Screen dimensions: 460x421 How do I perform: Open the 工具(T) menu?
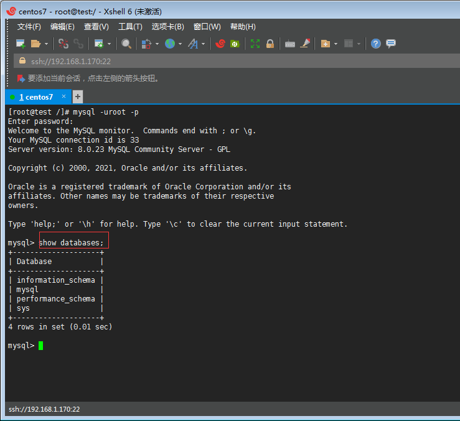(130, 27)
